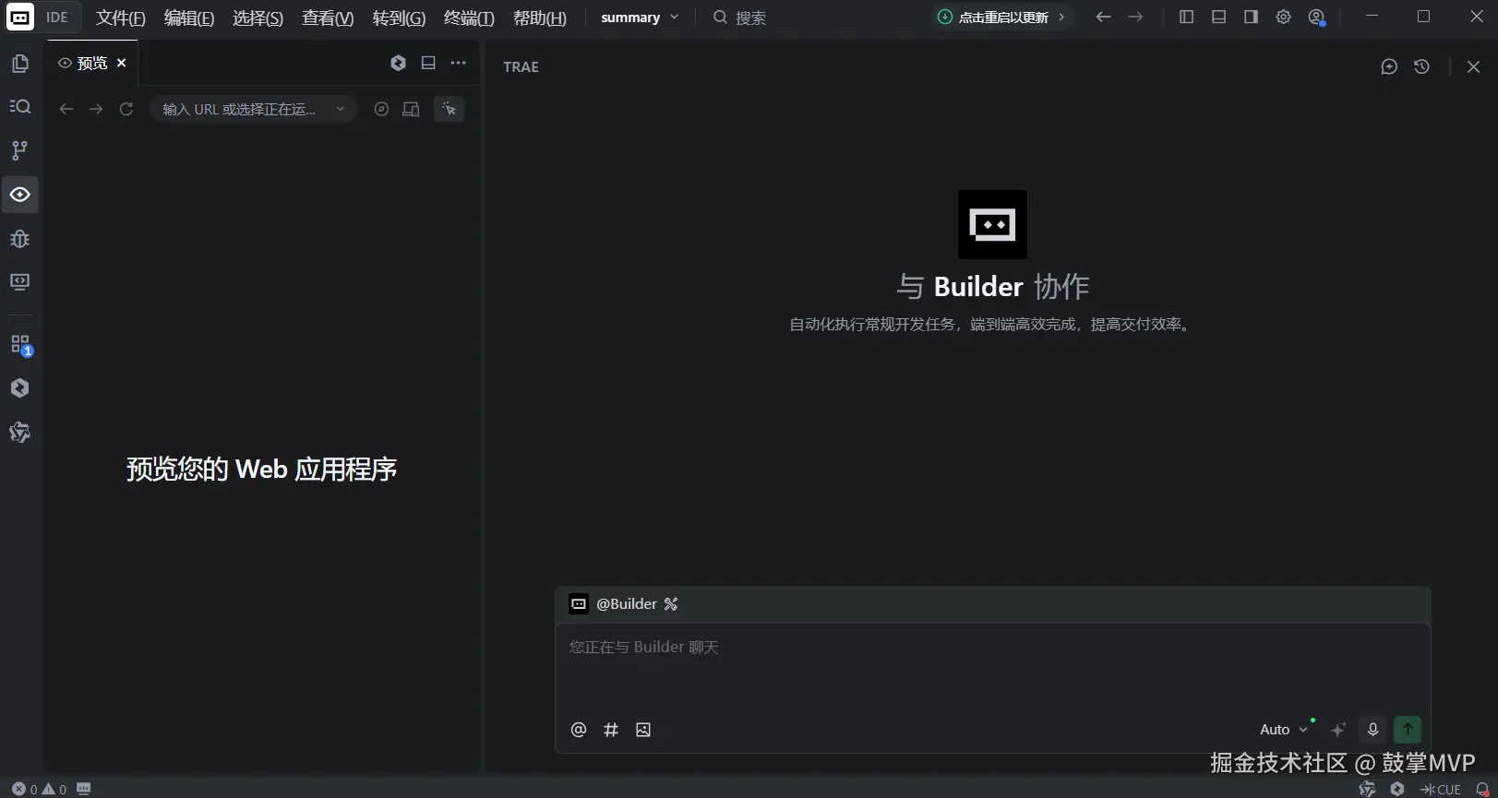Click the TRAE logo at top-left
The height and width of the screenshot is (798, 1498).
pyautogui.click(x=19, y=18)
